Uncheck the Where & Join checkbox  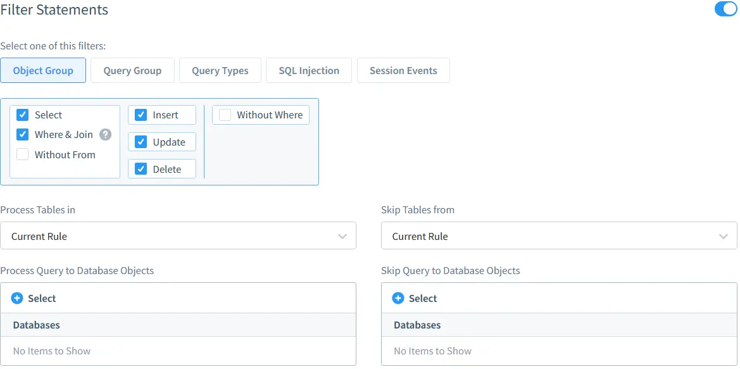tap(23, 134)
